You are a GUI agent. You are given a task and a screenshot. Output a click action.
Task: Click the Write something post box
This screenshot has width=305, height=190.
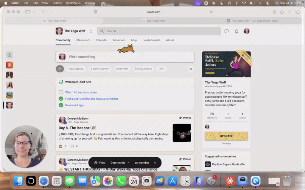point(125,57)
